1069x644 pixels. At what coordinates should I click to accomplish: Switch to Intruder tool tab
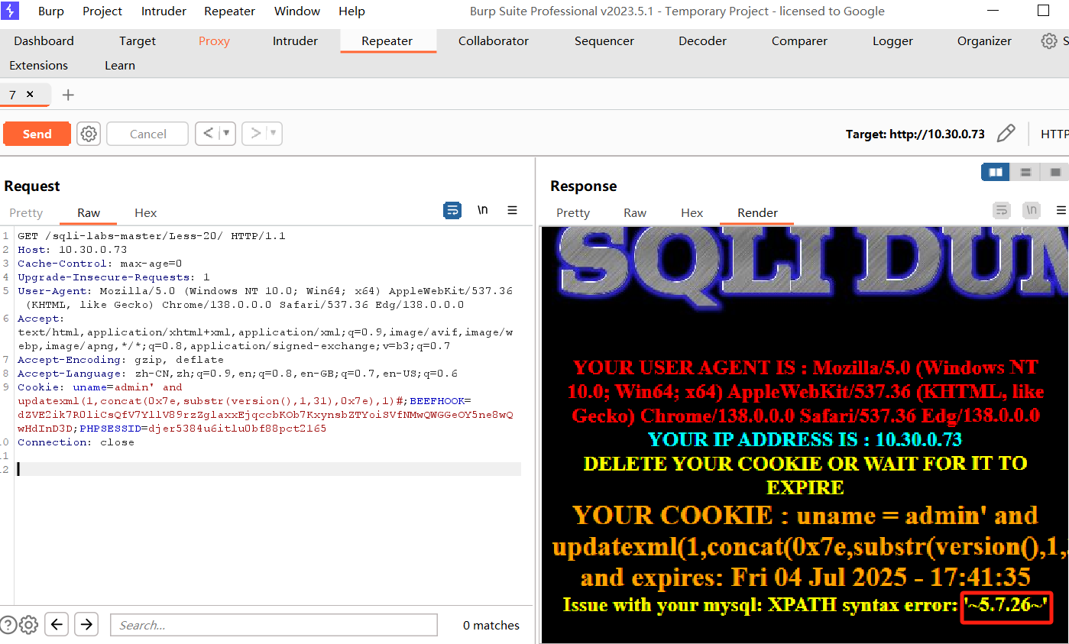(295, 41)
